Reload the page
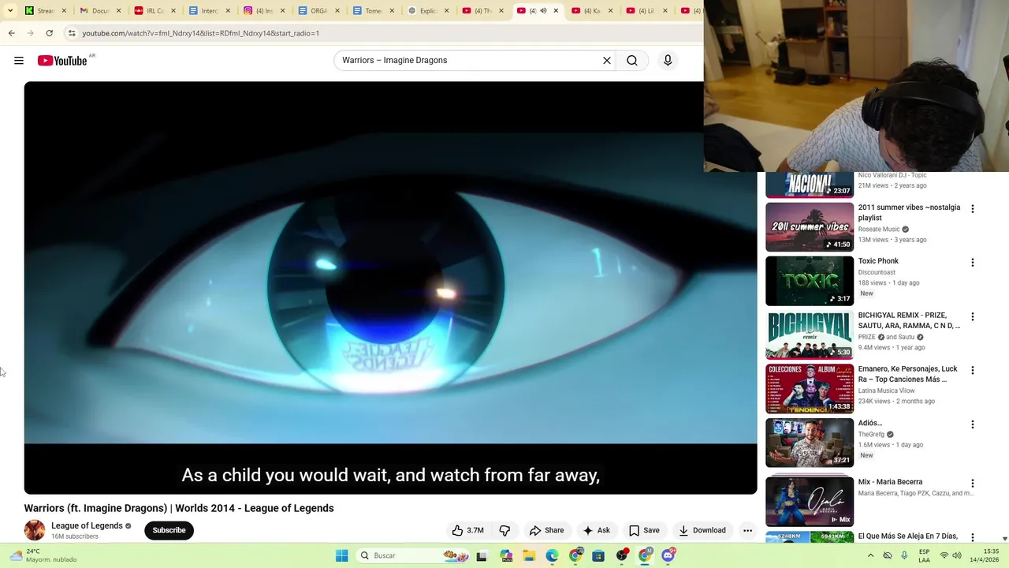The height and width of the screenshot is (568, 1009). coord(49,33)
